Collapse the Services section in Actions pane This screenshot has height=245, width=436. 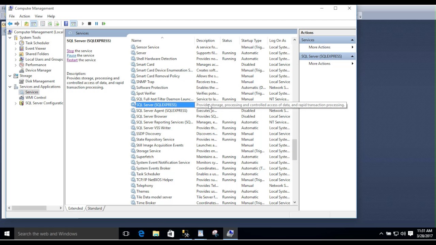coord(352,40)
